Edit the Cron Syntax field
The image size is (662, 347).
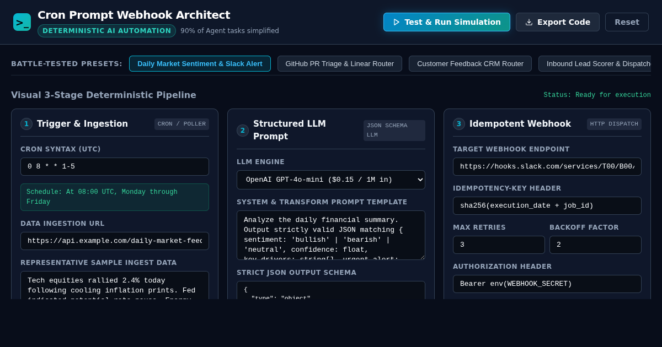(115, 166)
